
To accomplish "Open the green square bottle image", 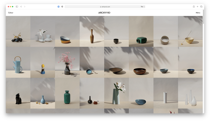I will pyautogui.click(x=141, y=31).
